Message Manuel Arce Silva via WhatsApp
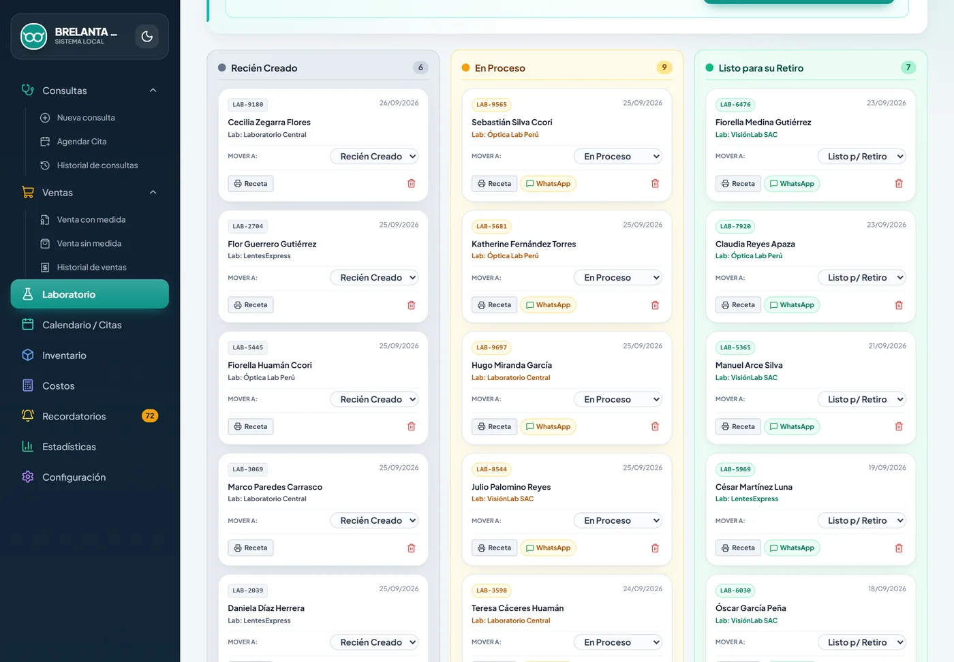 [792, 427]
